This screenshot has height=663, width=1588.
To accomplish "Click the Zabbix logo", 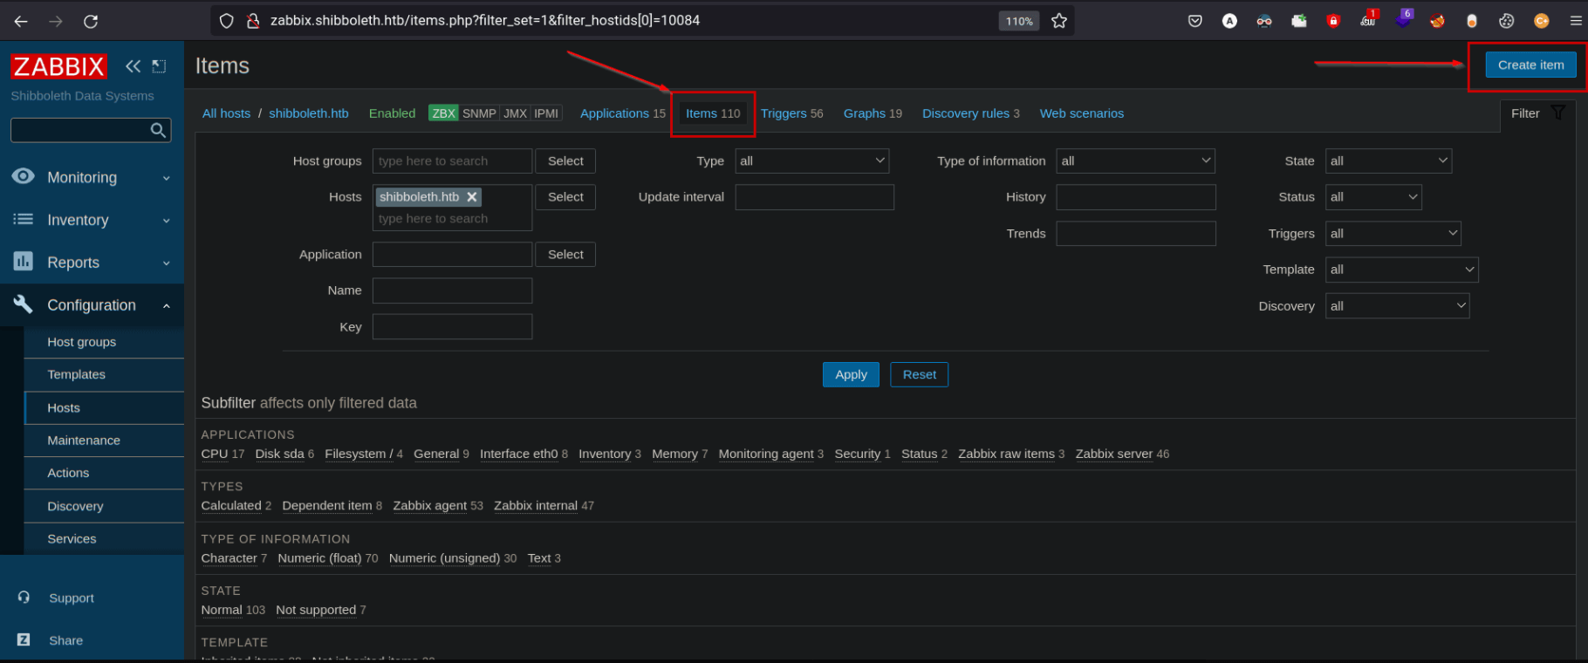I will click(58, 66).
